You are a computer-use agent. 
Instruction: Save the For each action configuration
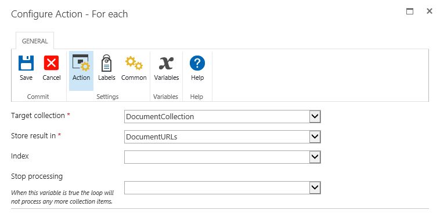click(26, 68)
